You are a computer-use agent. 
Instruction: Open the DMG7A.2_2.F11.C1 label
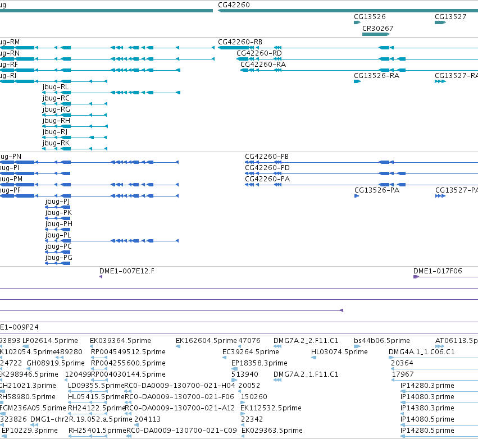point(306,341)
